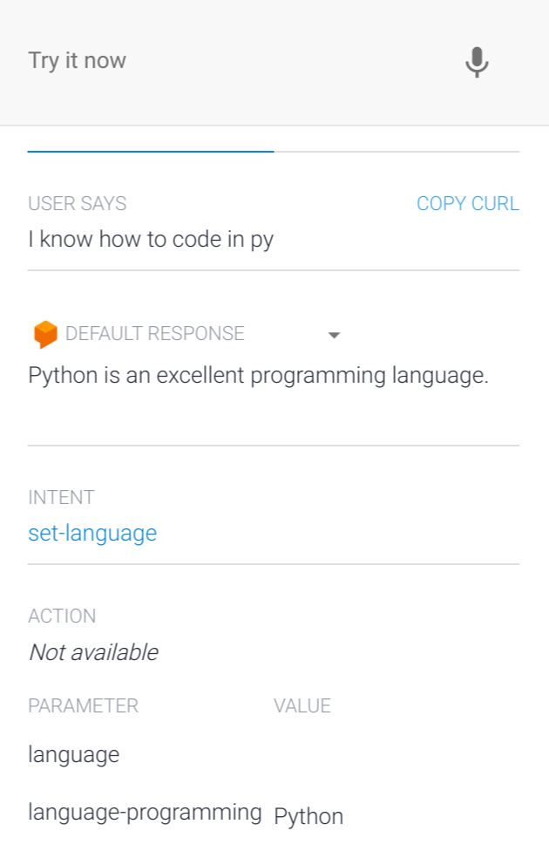Click the PARAMETER column header
The height and width of the screenshot is (865, 549).
coord(83,706)
